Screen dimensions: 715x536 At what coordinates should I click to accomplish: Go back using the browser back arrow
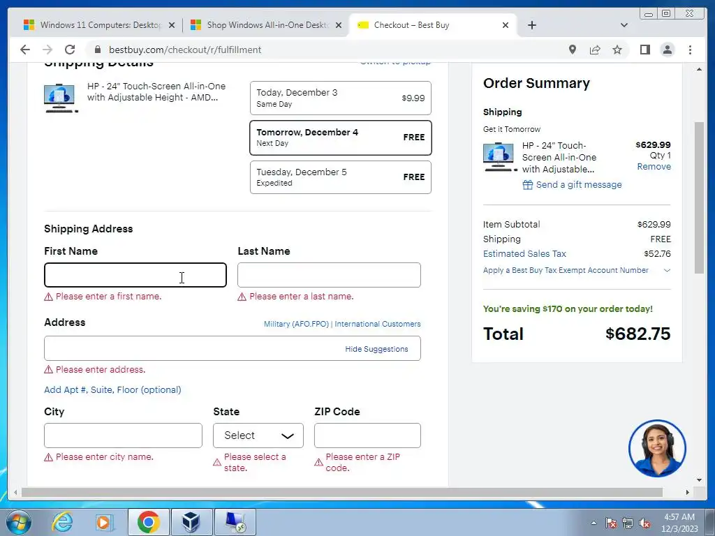tap(25, 50)
